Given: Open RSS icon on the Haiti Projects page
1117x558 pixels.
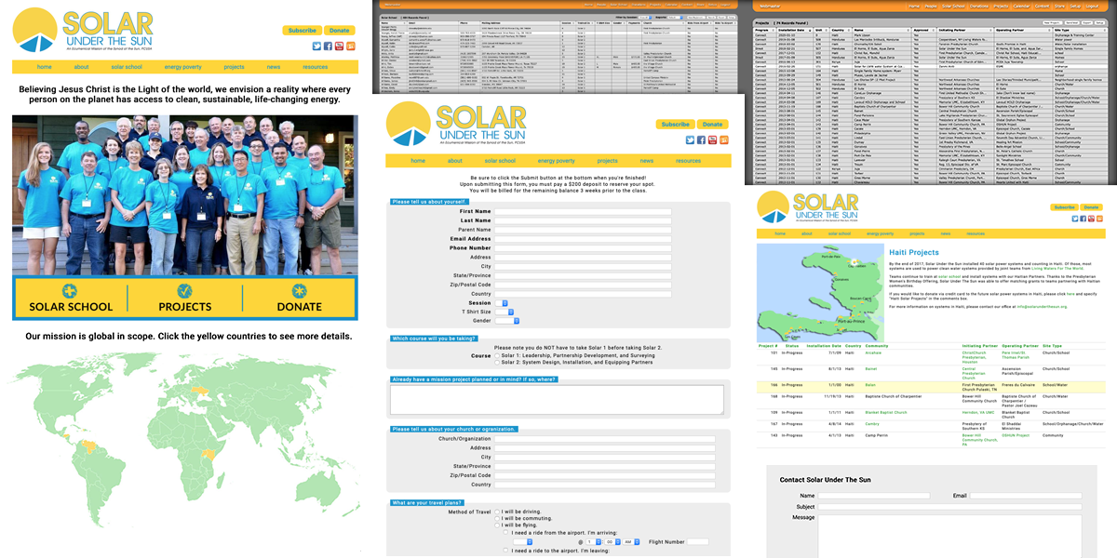Looking at the screenshot, I should pos(1099,219).
